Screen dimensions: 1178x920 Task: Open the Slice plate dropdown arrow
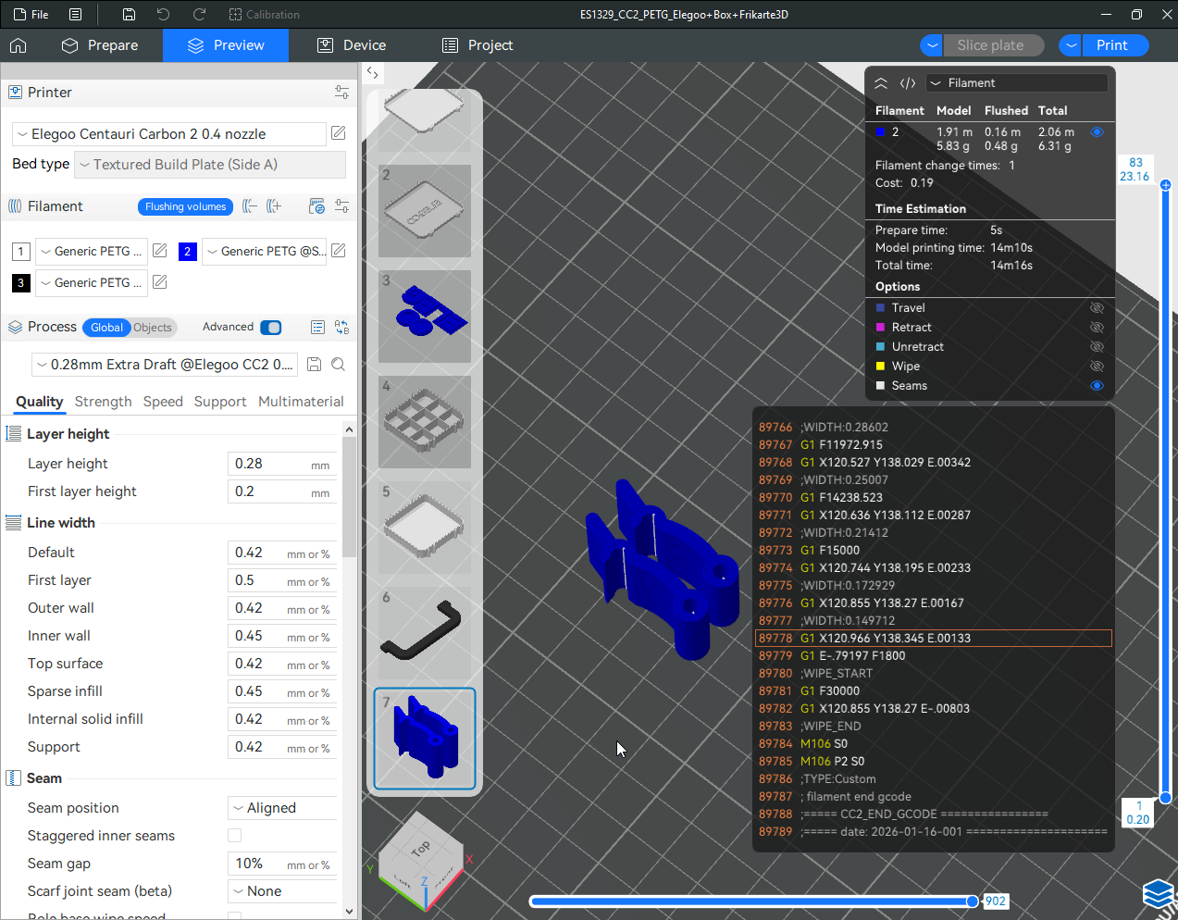(932, 45)
